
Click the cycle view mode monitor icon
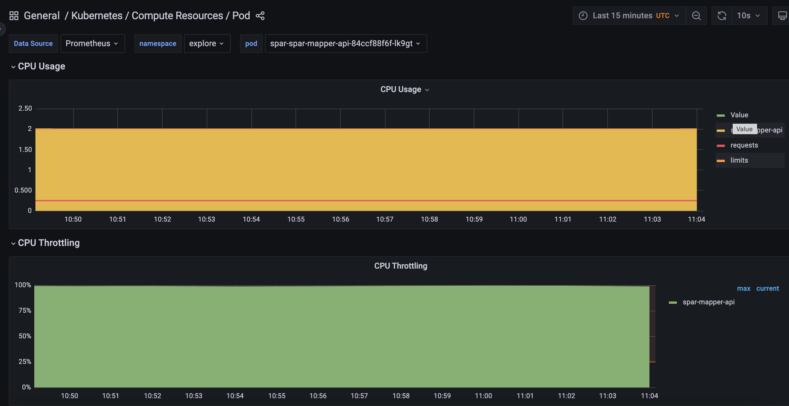782,16
